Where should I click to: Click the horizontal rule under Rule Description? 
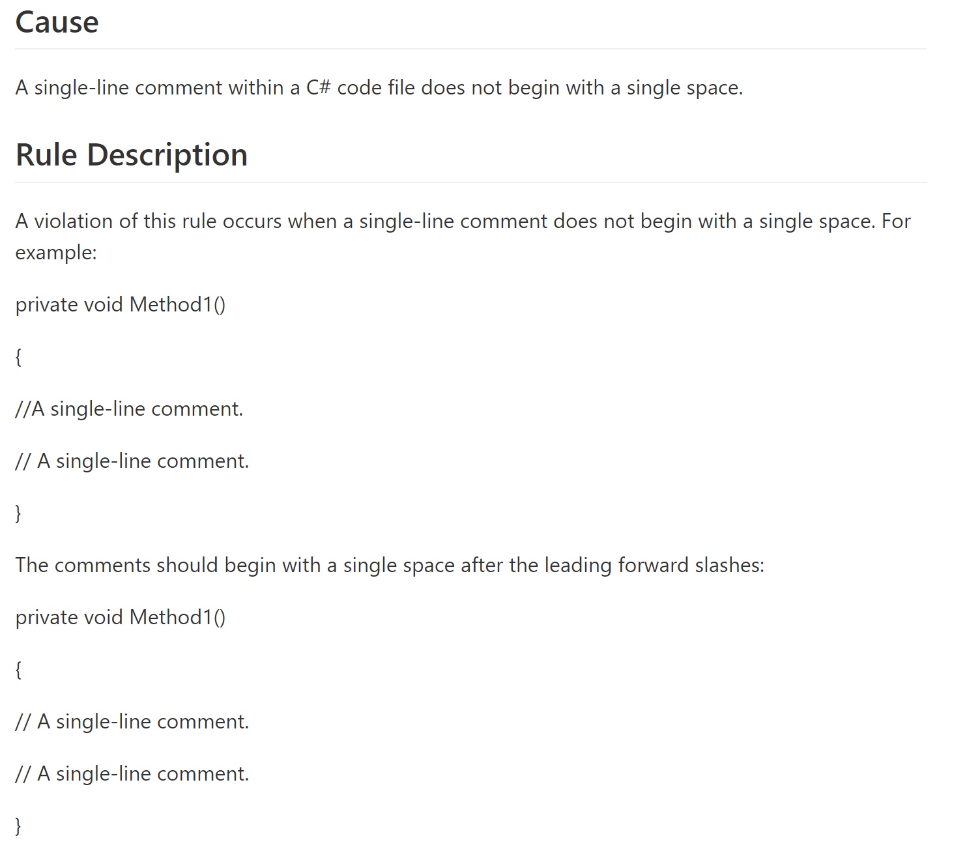pos(470,182)
